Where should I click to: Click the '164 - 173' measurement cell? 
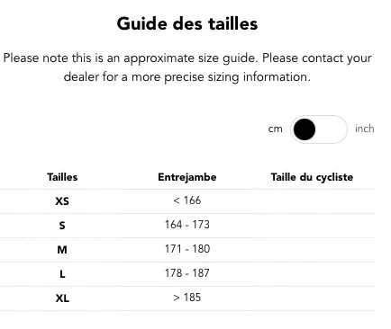click(187, 225)
